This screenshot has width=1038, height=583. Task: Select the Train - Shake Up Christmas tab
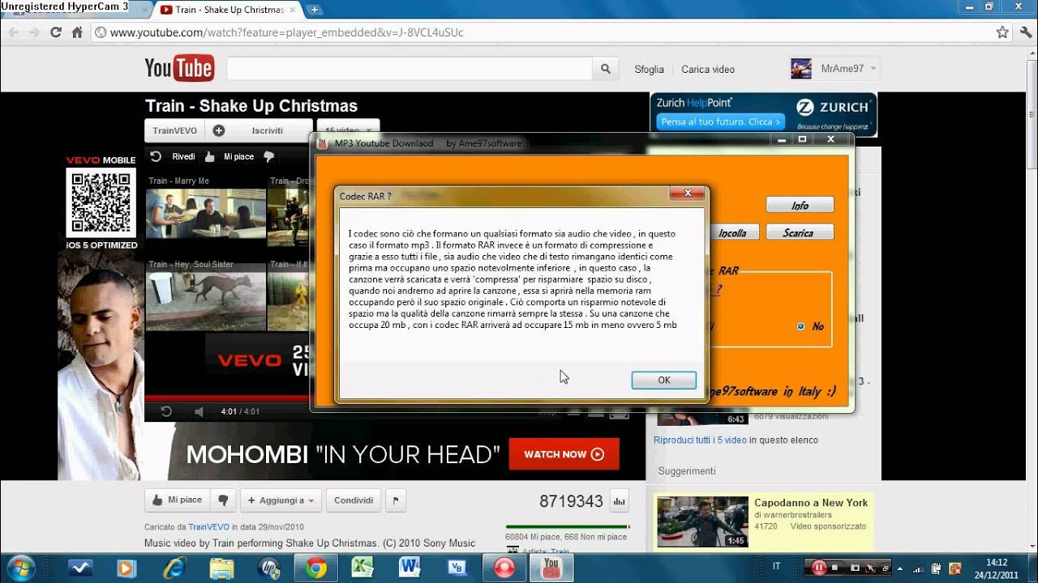point(229,10)
